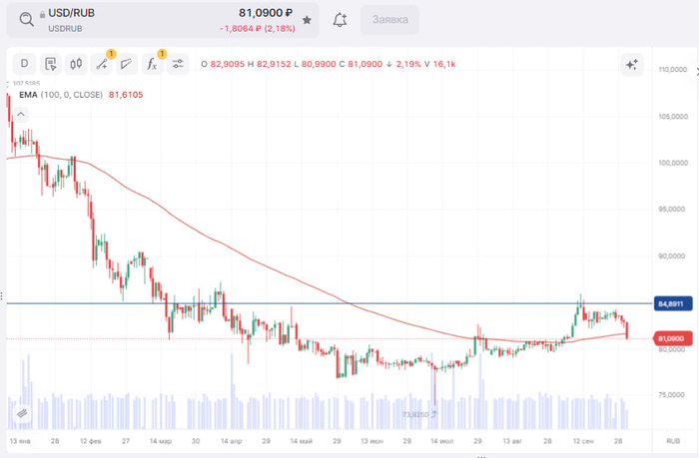Change chart type via candlestick icon
Screen dimensions: 699x458
pyautogui.click(x=75, y=64)
